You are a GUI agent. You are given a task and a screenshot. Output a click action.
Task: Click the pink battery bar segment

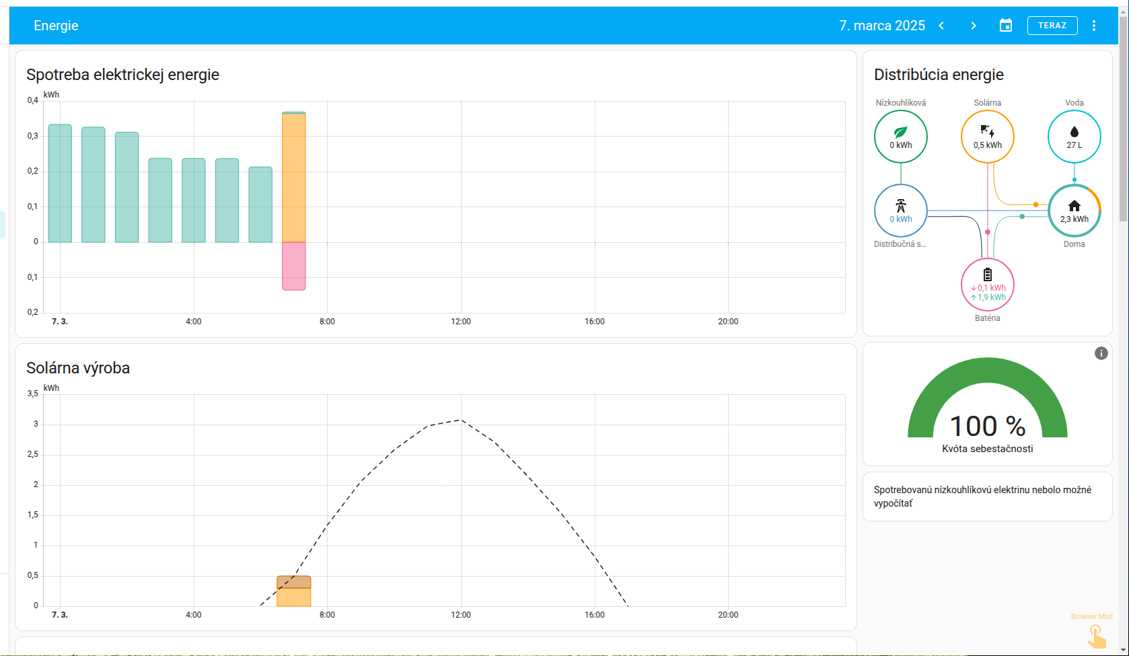click(x=294, y=266)
